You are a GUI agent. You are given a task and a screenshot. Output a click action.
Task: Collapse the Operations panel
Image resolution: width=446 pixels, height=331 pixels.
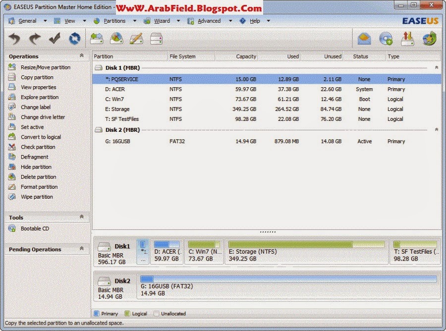tap(82, 55)
